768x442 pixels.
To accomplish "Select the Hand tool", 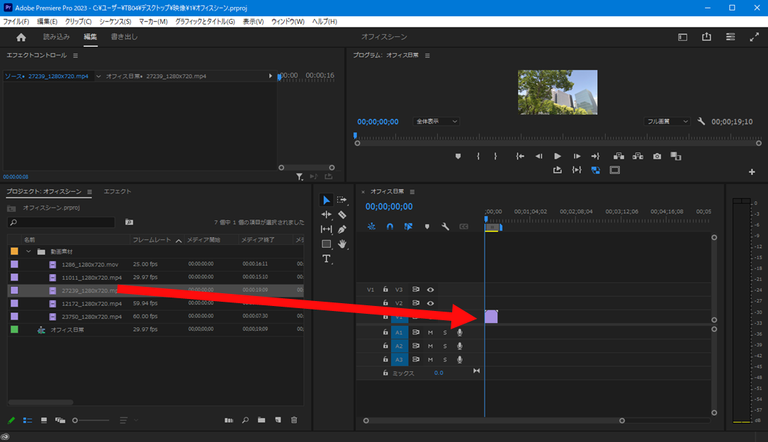I will click(x=342, y=244).
